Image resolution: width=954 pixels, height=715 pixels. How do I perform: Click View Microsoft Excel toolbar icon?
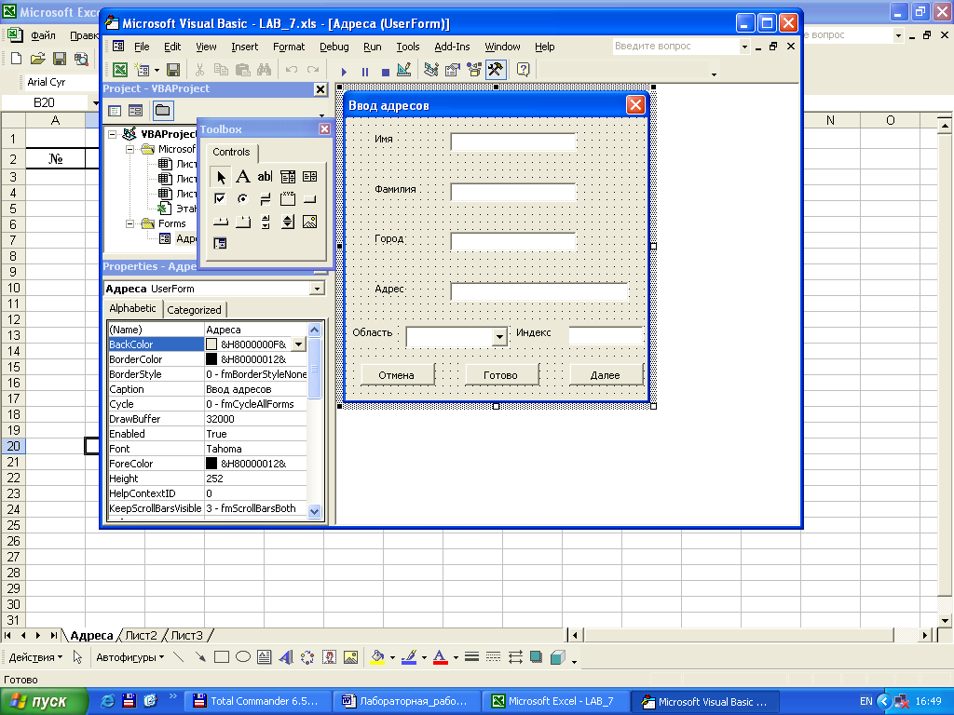click(x=120, y=70)
